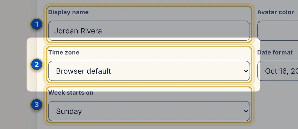Click the Oct 16 date format value
The width and height of the screenshot is (298, 129).
click(x=281, y=71)
